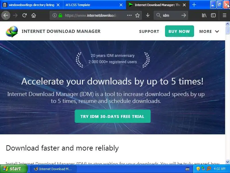
Task: Expand the MORE dropdown menu
Action: [209, 31]
